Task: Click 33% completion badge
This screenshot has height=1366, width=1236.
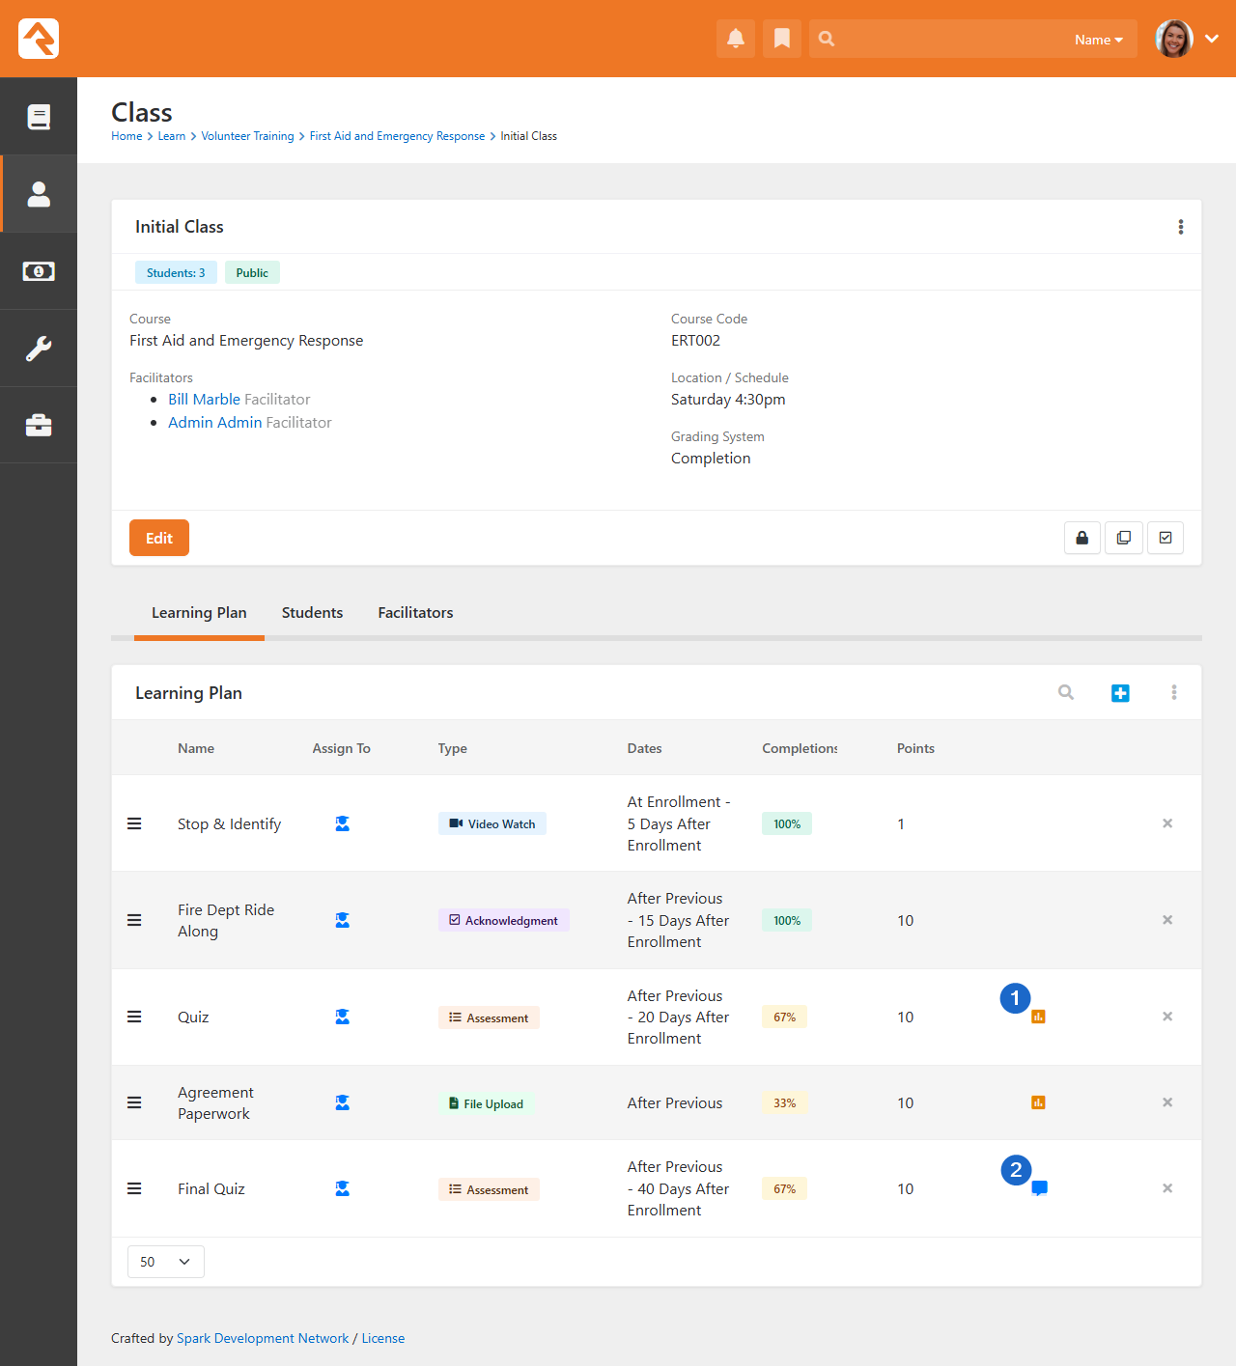Action: 785,1102
